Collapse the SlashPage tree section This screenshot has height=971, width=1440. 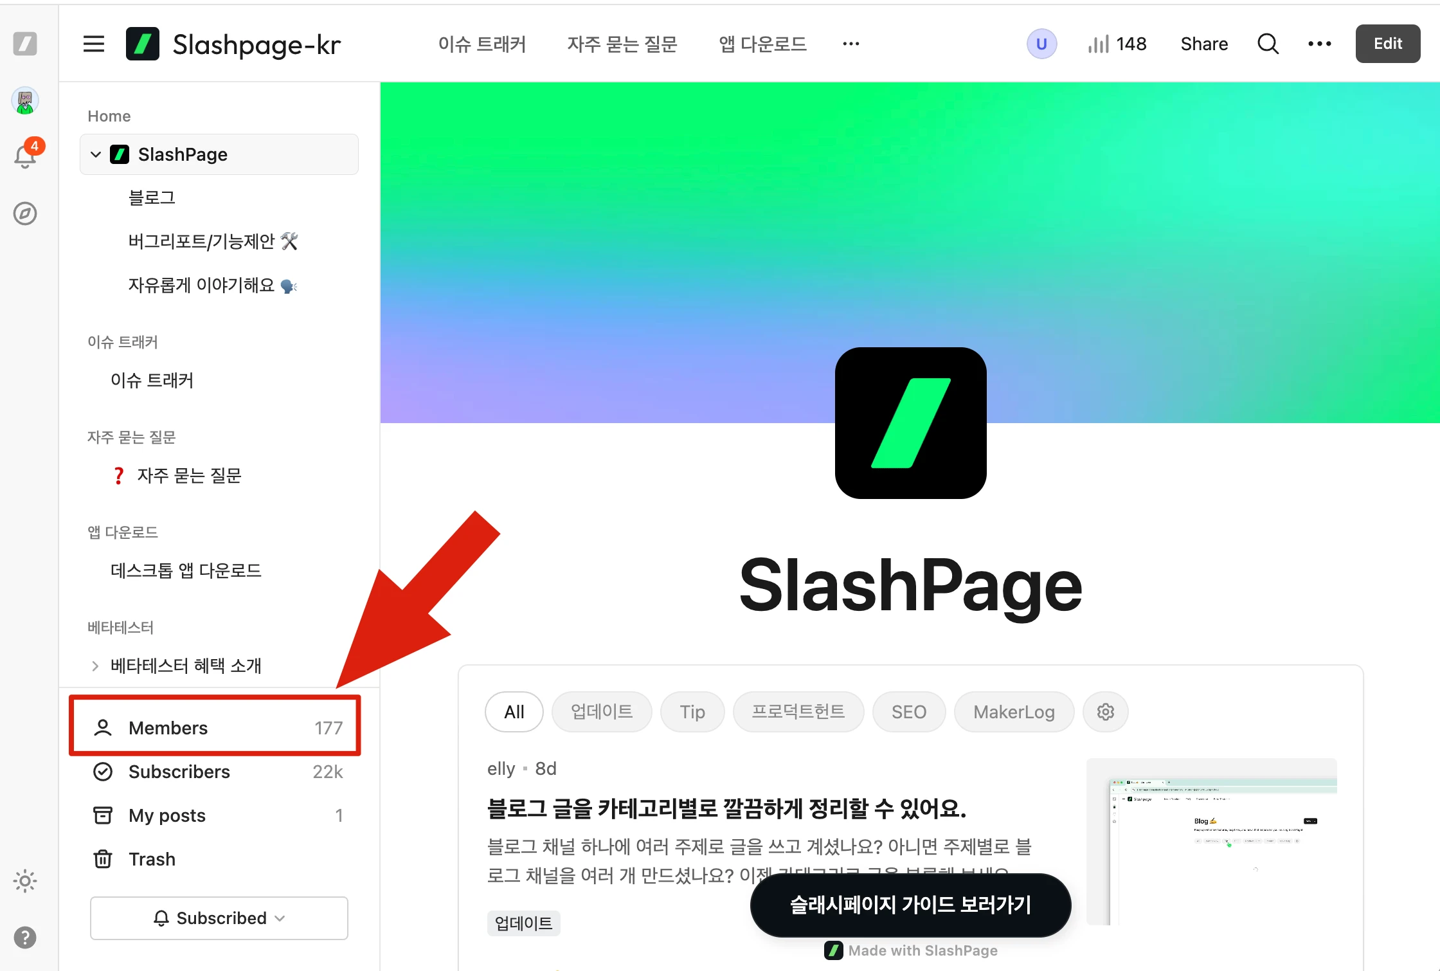(x=96, y=154)
